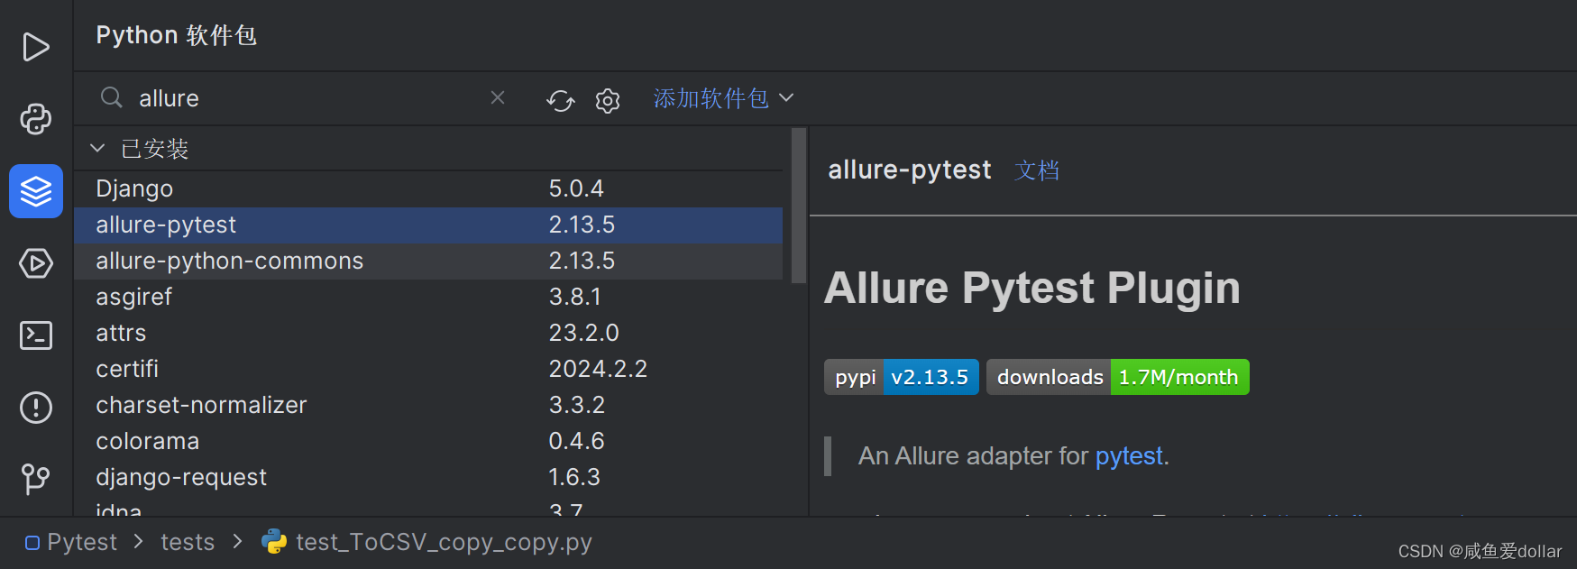
Task: Open package manager settings gear
Action: [608, 100]
